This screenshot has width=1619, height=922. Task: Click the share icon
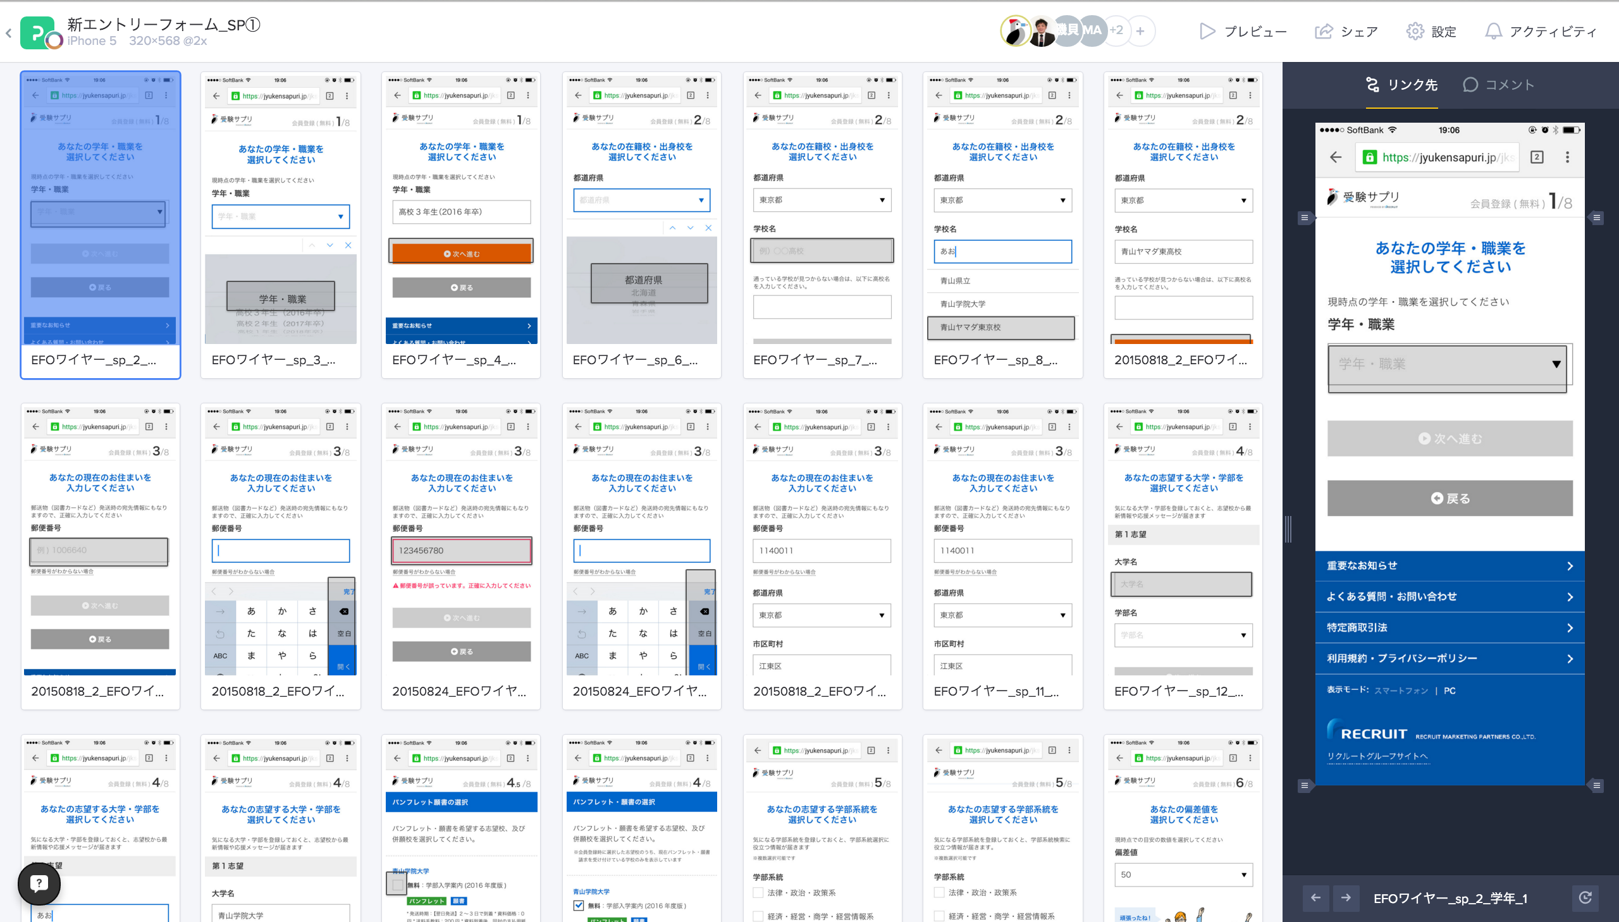point(1323,31)
